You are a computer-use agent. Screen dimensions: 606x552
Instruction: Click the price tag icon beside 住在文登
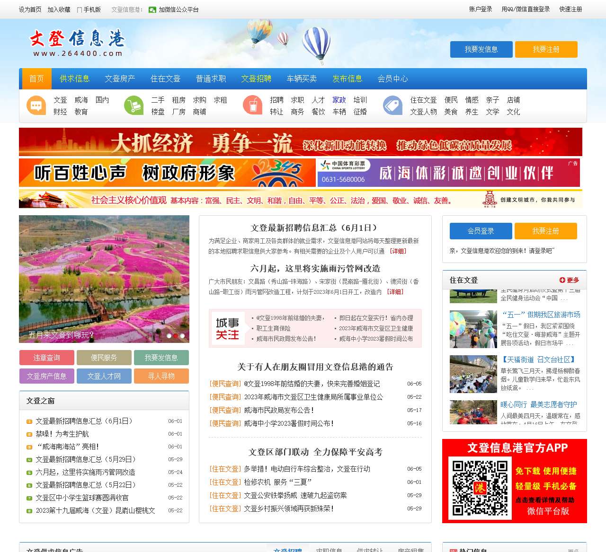point(392,105)
